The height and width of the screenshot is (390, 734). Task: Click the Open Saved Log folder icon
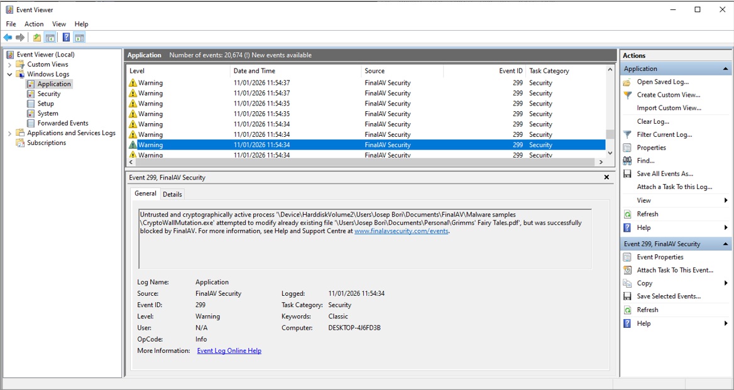point(627,82)
